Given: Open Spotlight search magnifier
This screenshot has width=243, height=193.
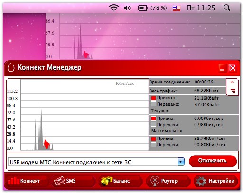Looking at the screenshot, I should coord(227,8).
